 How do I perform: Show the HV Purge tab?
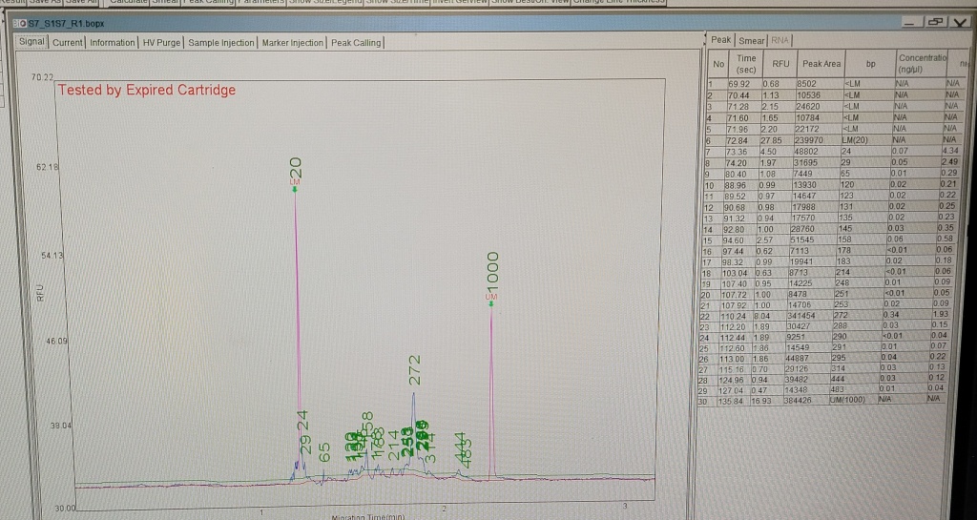click(162, 42)
